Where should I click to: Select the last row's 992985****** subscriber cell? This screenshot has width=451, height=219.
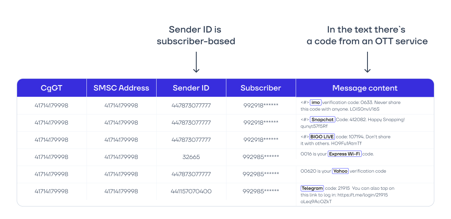(x=261, y=191)
